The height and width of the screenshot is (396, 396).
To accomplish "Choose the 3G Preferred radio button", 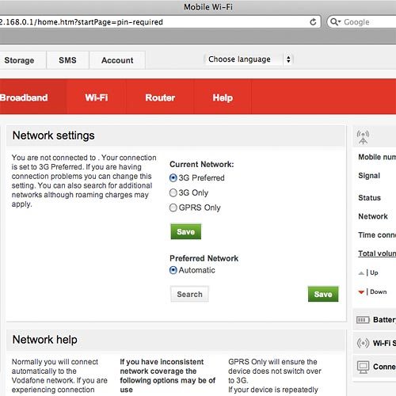I will pyautogui.click(x=173, y=178).
